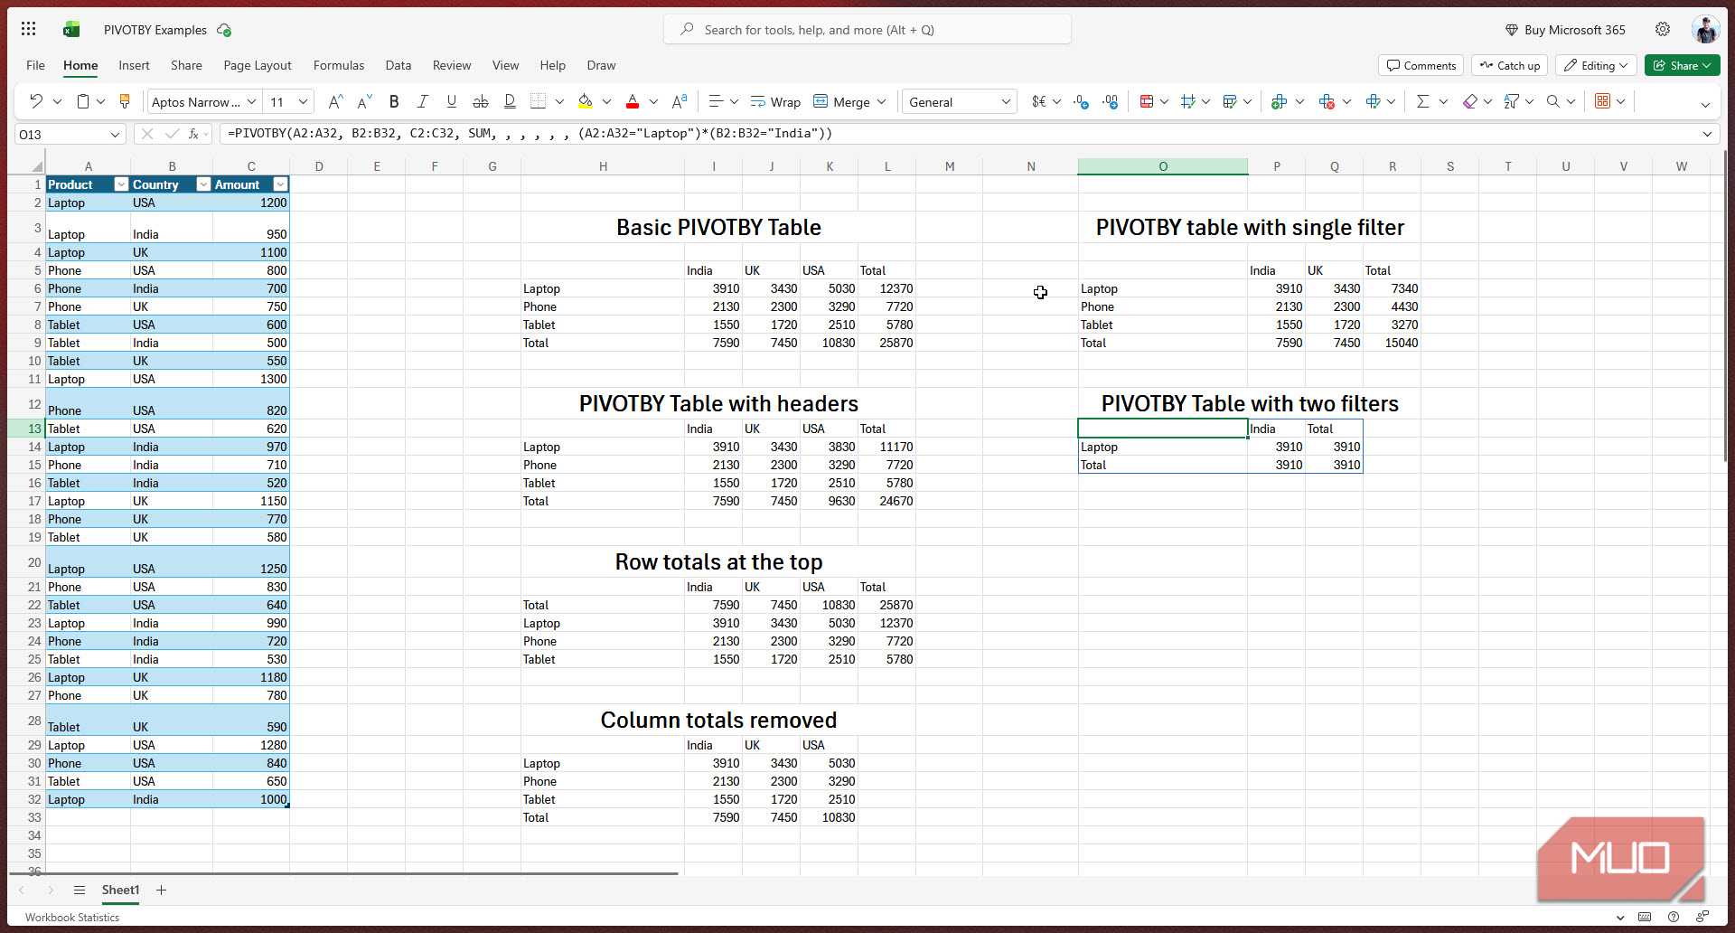The width and height of the screenshot is (1735, 933).
Task: Open the Comments pane button
Action: pyautogui.click(x=1421, y=65)
